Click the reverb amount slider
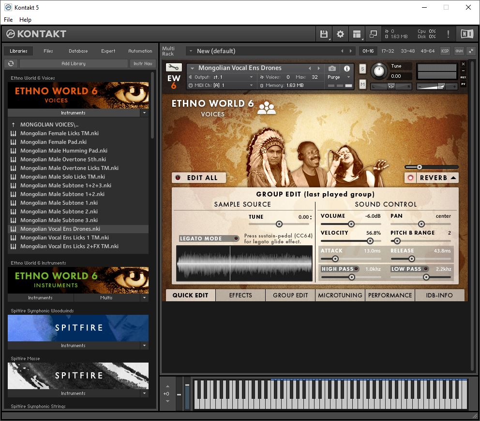This screenshot has width=480, height=421. 431,167
